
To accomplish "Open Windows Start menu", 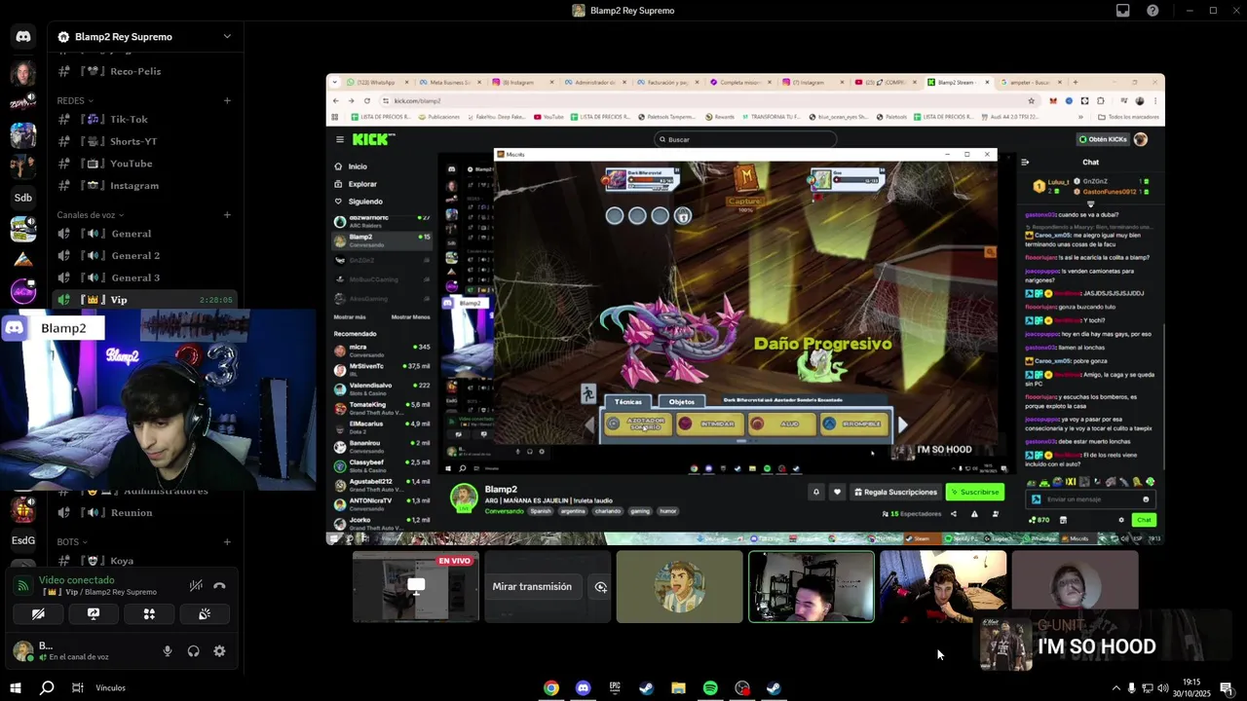I will click(x=15, y=687).
